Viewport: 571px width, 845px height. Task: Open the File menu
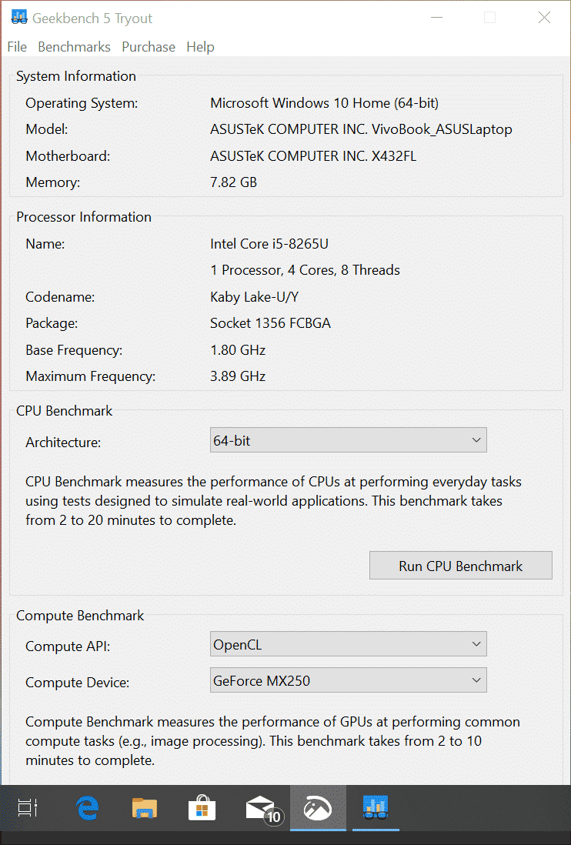17,47
